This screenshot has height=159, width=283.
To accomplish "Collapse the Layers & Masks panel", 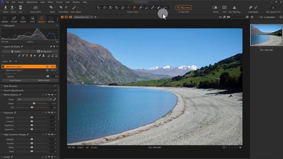I will click(x=2, y=47).
